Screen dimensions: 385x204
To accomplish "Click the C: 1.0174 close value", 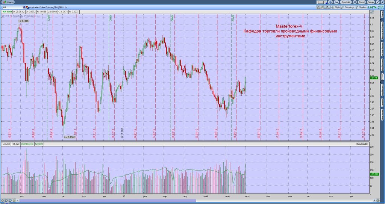I will point(63,12).
